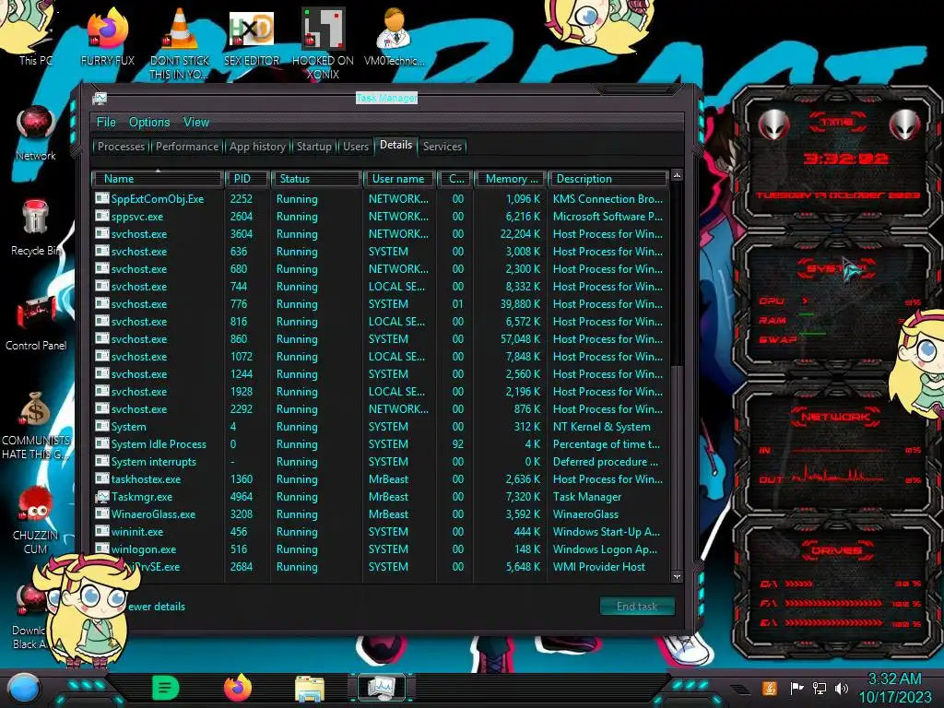Click the Start orb on the taskbar
This screenshot has width=944, height=708.
23,689
